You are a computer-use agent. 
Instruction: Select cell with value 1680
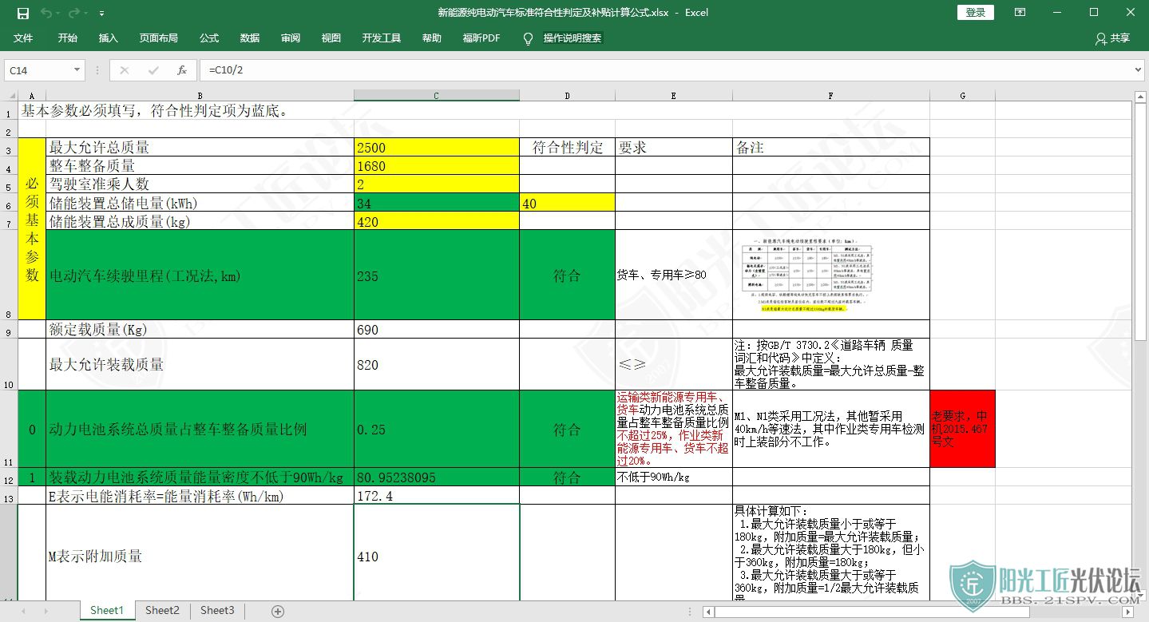click(436, 165)
